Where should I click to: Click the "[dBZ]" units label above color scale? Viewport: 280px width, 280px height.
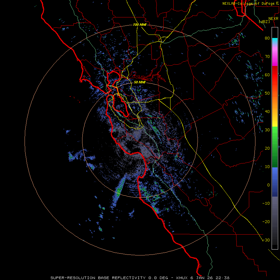pyautogui.click(x=264, y=22)
